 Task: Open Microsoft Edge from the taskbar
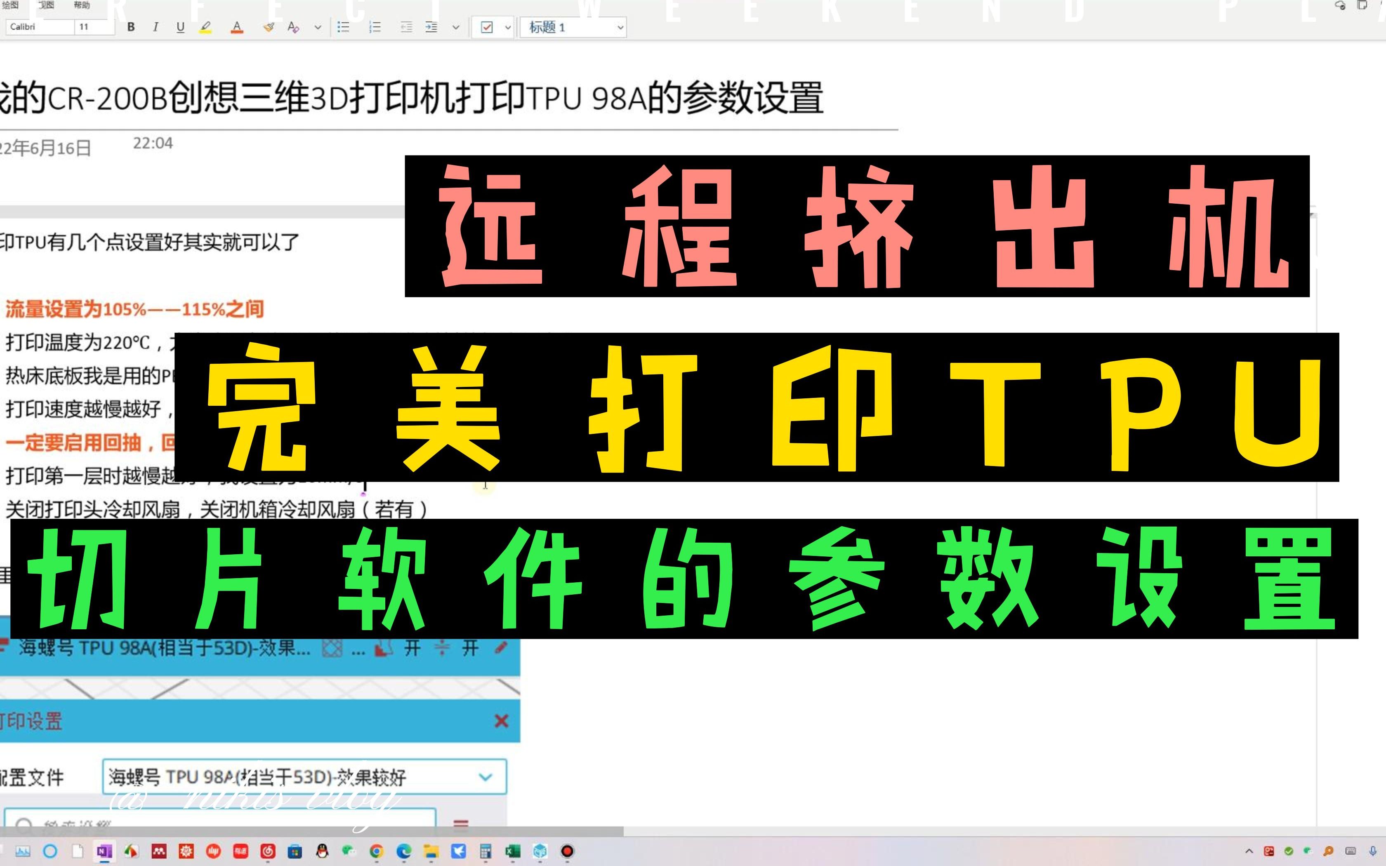tap(404, 851)
